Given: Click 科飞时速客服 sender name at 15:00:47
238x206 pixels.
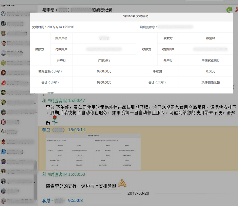Looking at the screenshot, I should (54, 101).
